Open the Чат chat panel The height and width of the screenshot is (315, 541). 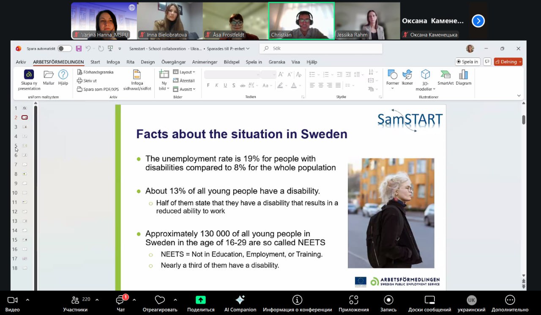coord(120,300)
